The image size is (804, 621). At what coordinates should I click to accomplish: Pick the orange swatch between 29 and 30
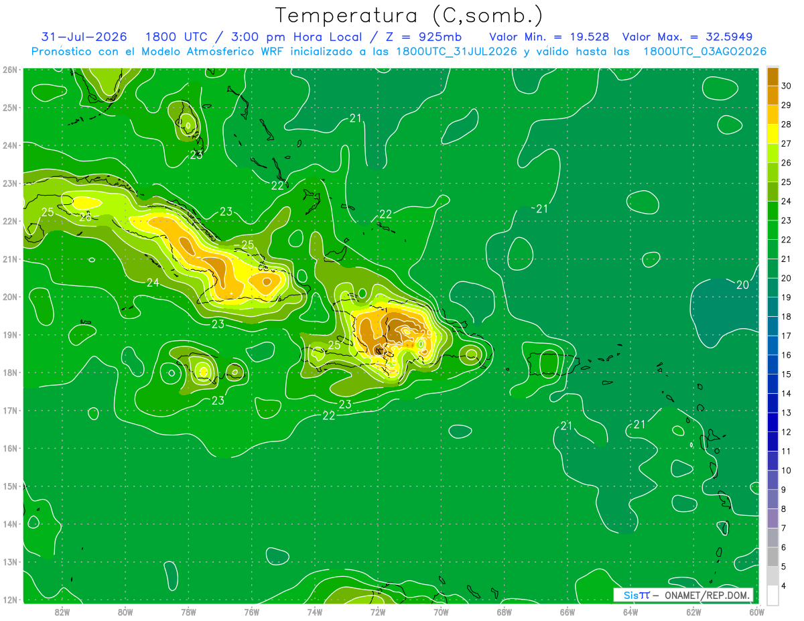click(x=773, y=96)
